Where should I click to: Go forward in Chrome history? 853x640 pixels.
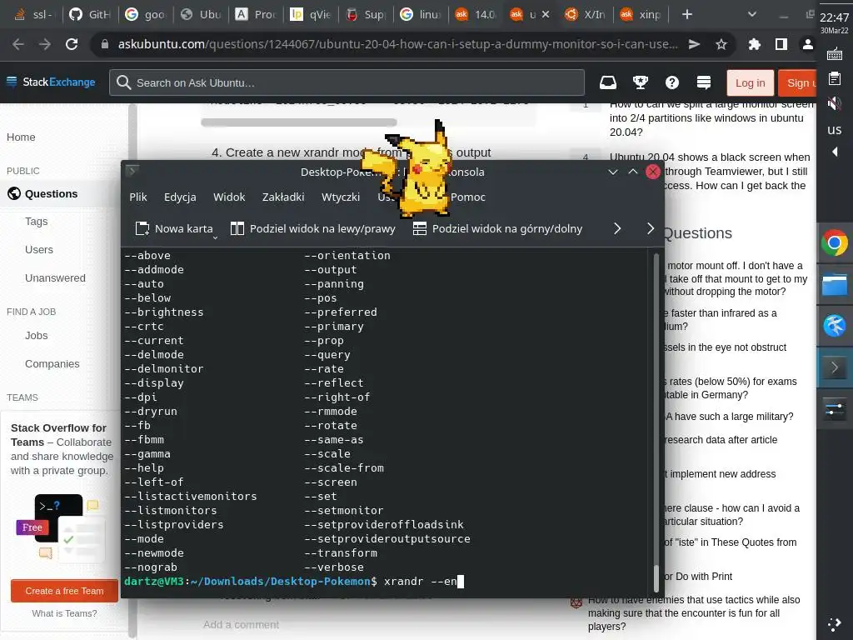tap(45, 44)
